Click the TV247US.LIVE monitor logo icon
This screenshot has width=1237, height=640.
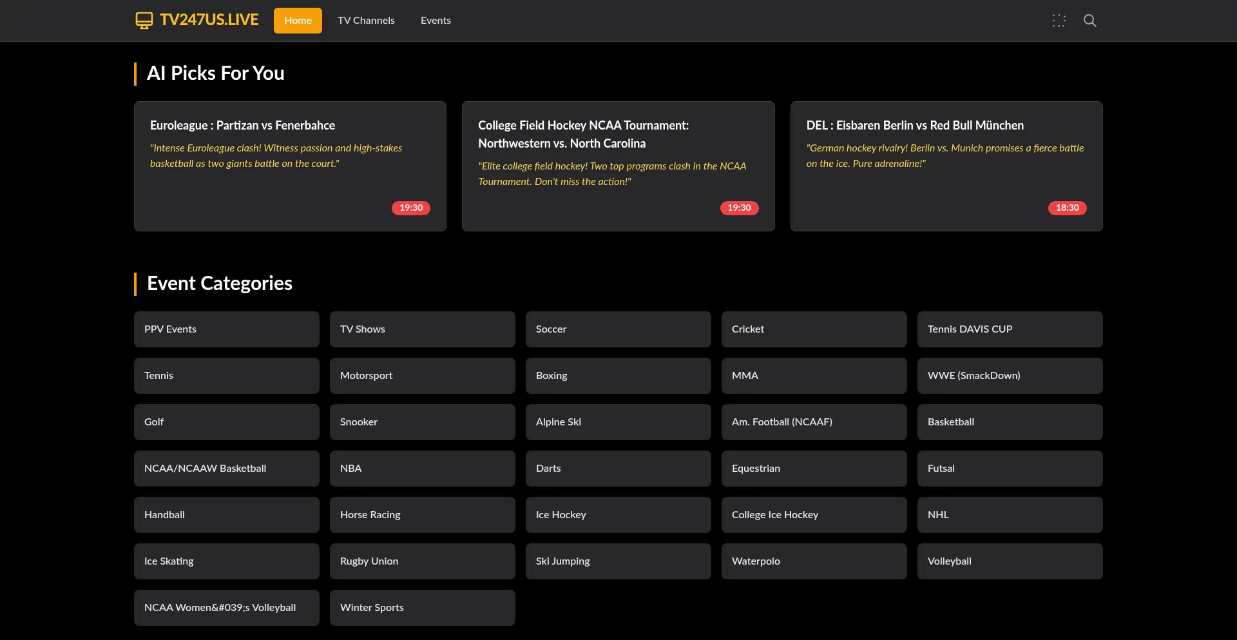[x=144, y=21]
